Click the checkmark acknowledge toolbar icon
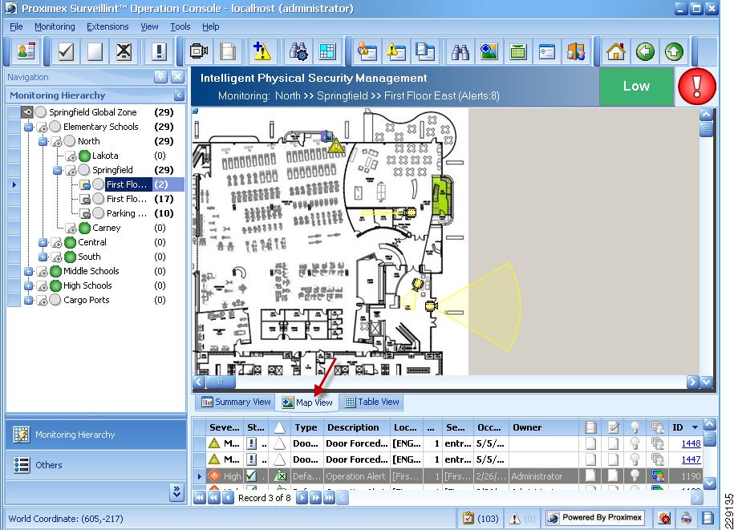 tap(66, 51)
